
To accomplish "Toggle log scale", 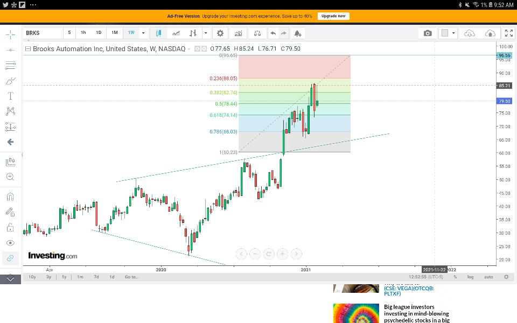I will [x=470, y=277].
